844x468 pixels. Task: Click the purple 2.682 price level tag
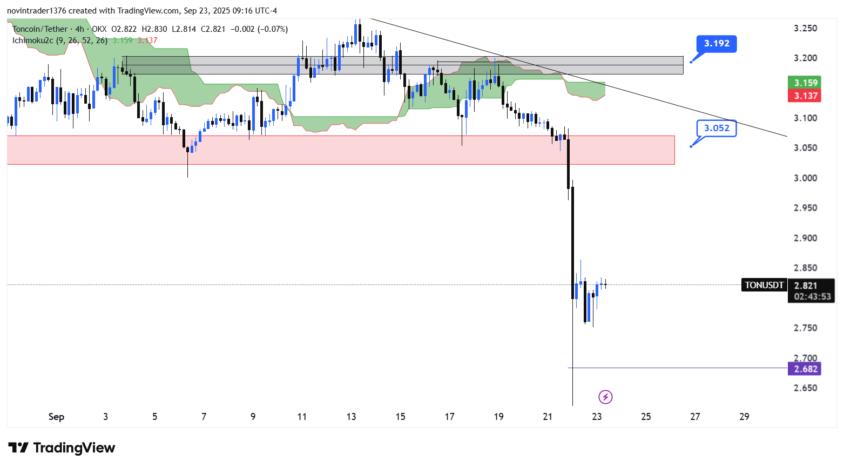tap(805, 369)
